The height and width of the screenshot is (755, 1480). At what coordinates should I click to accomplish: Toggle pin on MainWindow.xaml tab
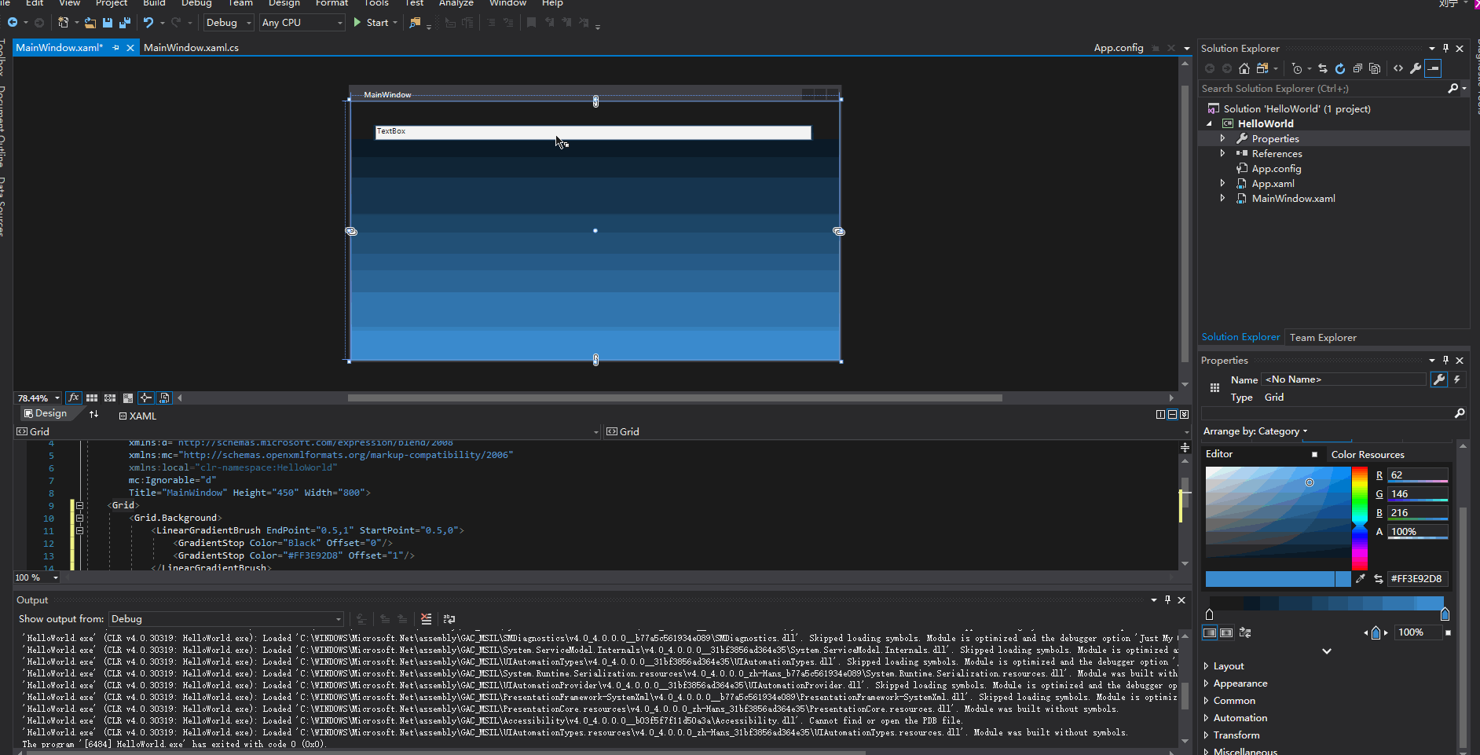point(116,48)
